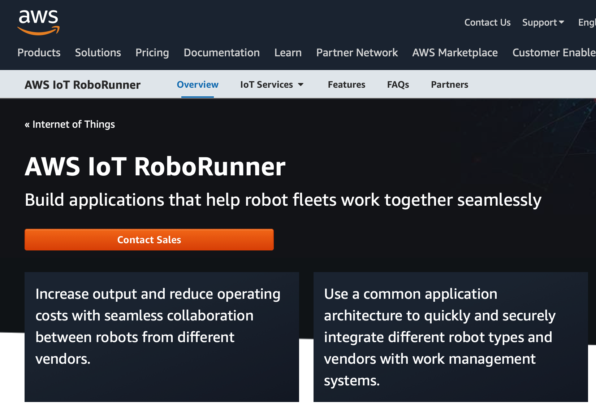
Task: Open the Solutions menu
Action: pos(98,53)
